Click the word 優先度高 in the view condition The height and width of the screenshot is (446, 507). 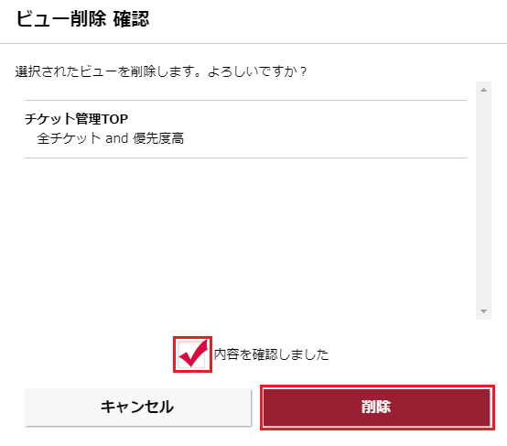click(158, 138)
